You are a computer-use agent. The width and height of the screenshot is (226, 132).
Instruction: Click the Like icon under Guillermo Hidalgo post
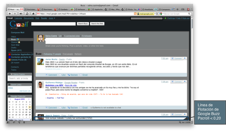tap(60, 107)
